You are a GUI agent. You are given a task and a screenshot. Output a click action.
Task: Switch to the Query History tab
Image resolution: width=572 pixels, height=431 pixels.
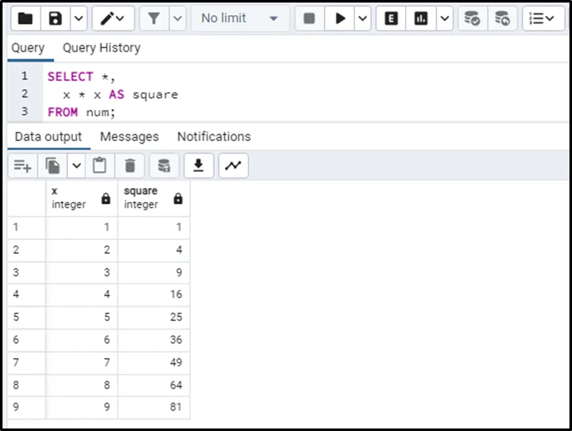tap(101, 48)
